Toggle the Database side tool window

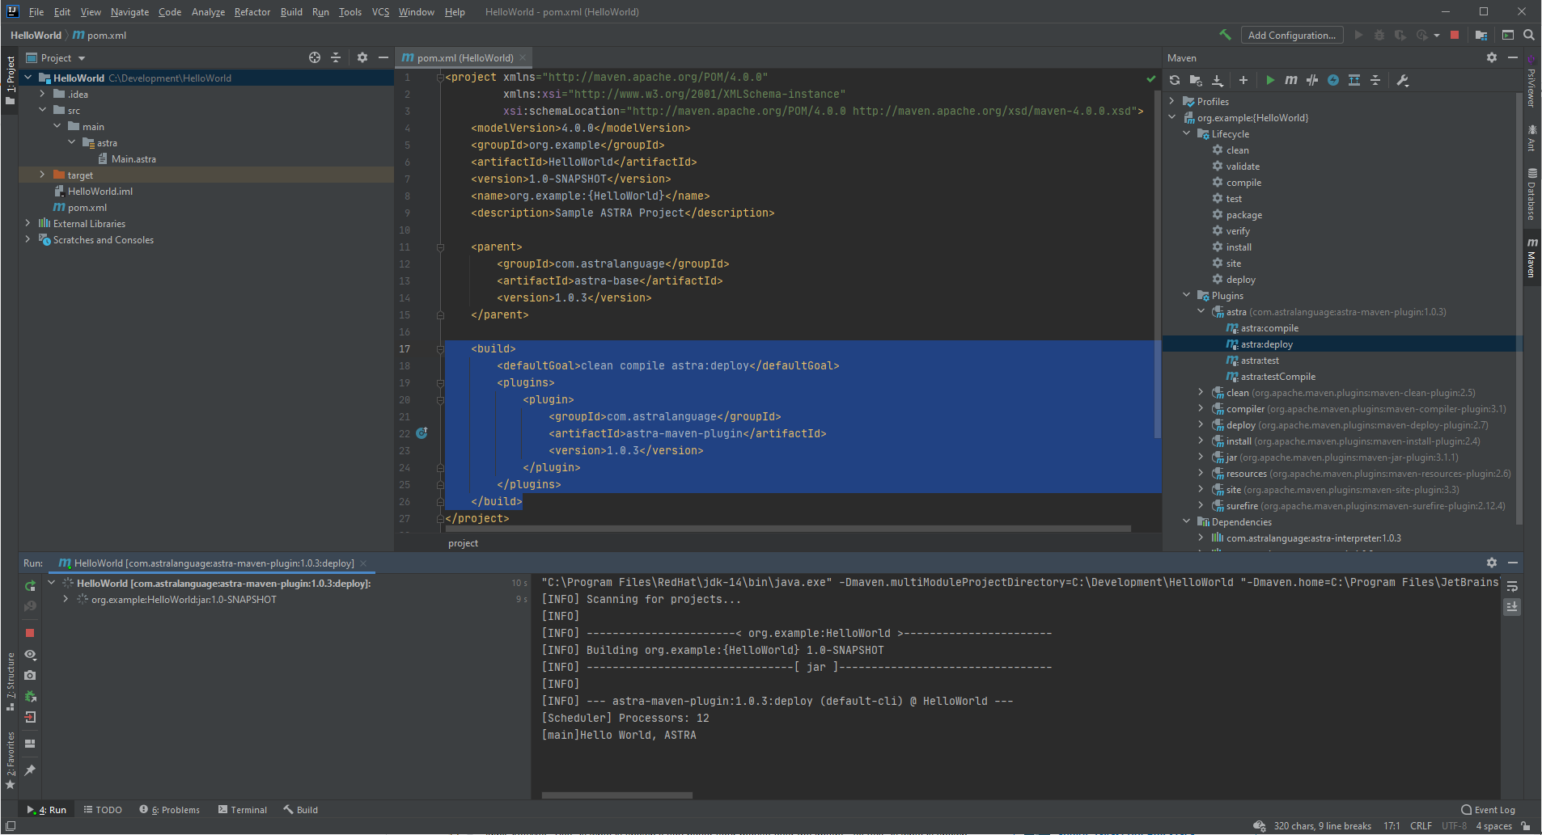pos(1531,194)
